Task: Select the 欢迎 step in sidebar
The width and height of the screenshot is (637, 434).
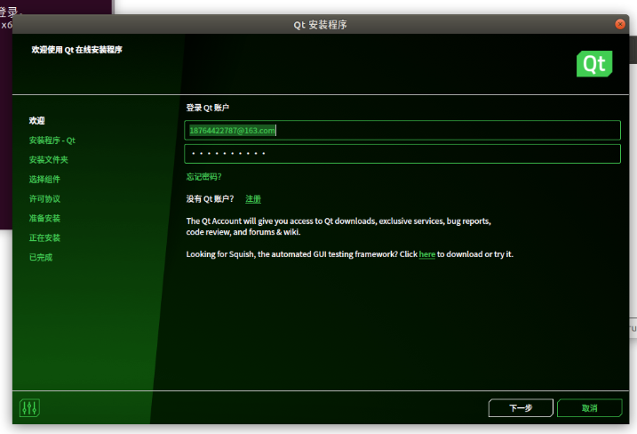Action: click(x=36, y=121)
